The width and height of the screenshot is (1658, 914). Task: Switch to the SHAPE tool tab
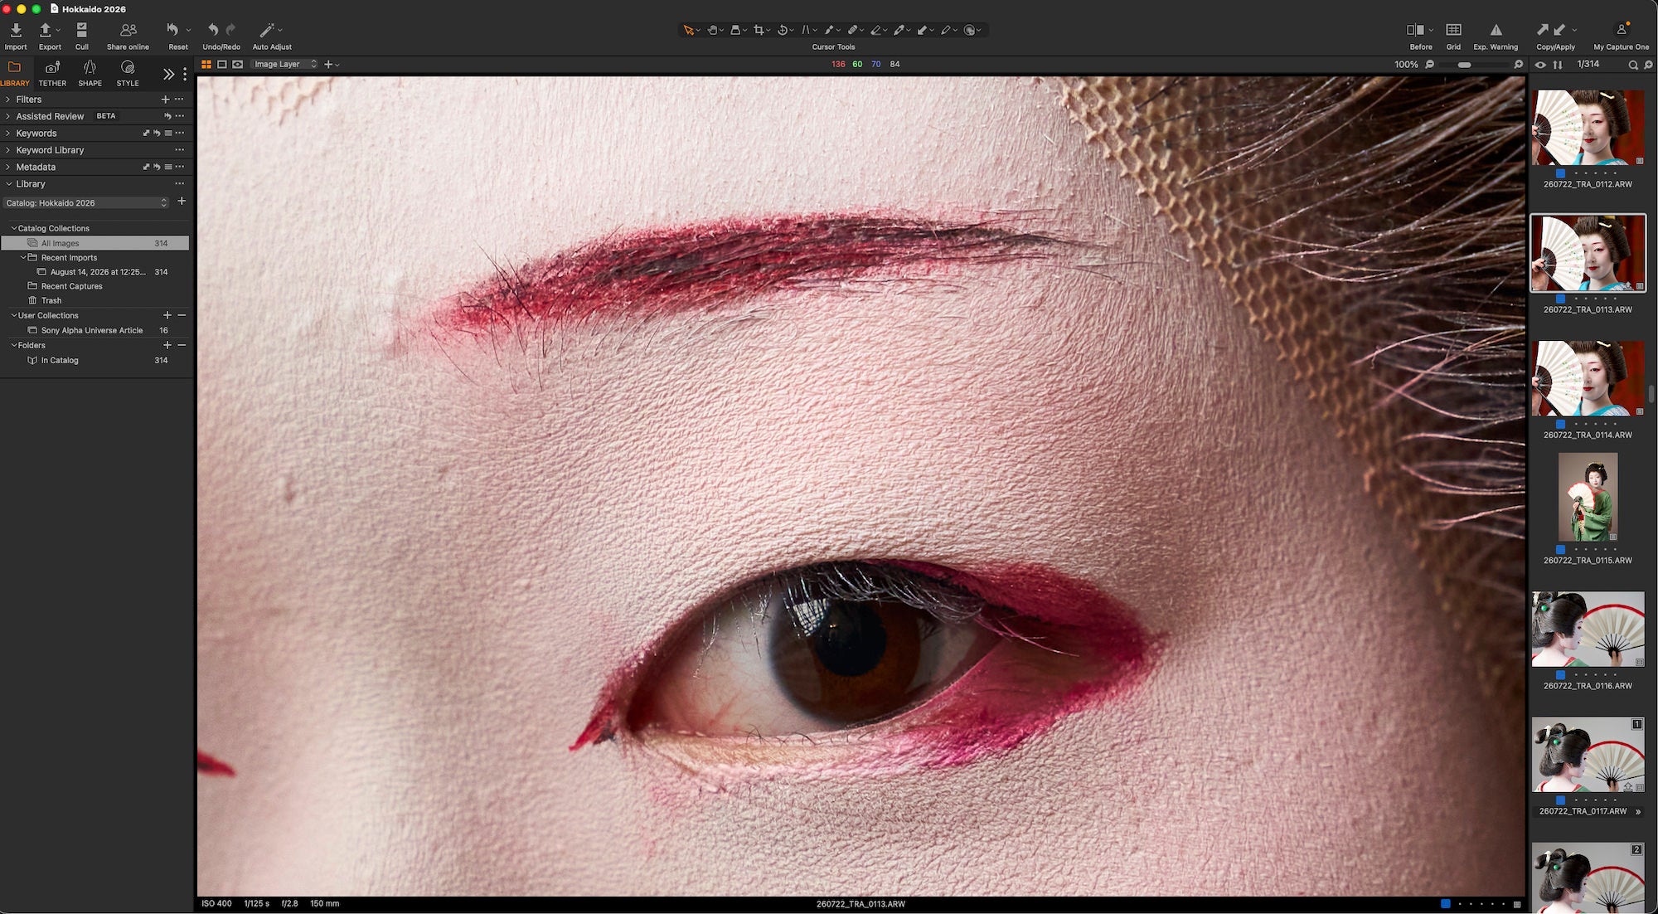tap(90, 73)
